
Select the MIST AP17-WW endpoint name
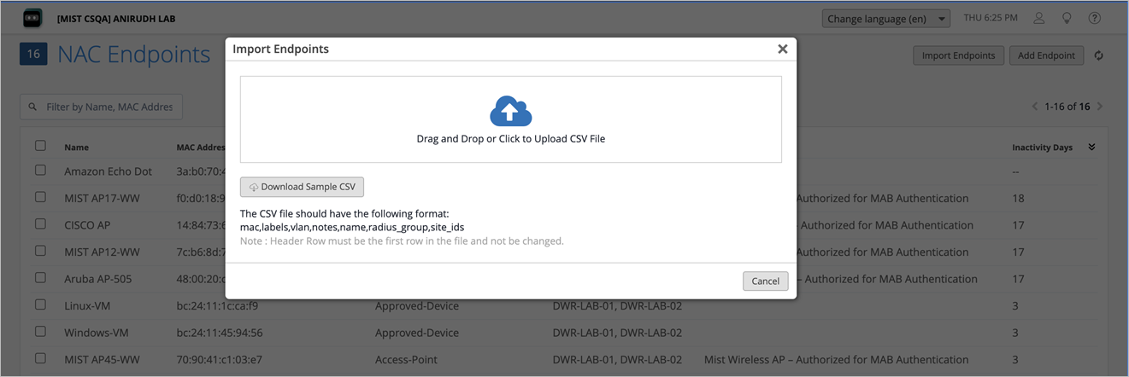[102, 198]
